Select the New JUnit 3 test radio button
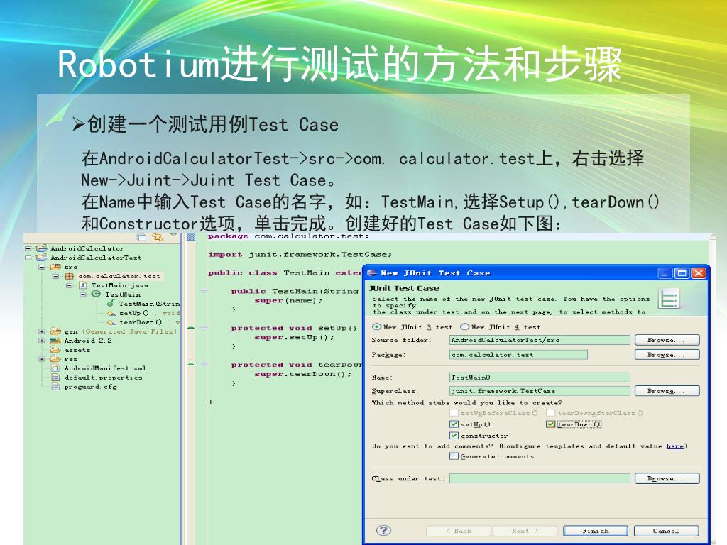 tap(376, 326)
